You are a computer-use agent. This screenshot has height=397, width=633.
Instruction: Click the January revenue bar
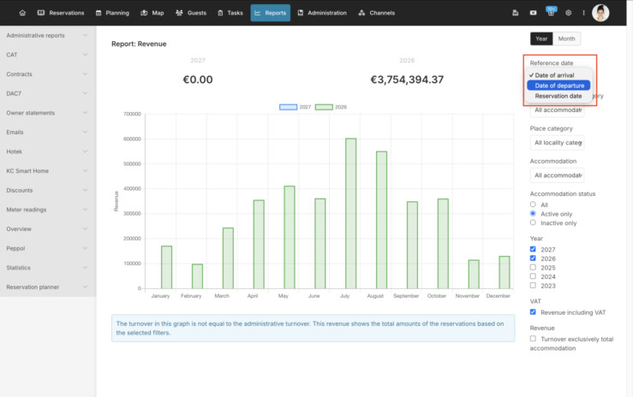tap(166, 267)
